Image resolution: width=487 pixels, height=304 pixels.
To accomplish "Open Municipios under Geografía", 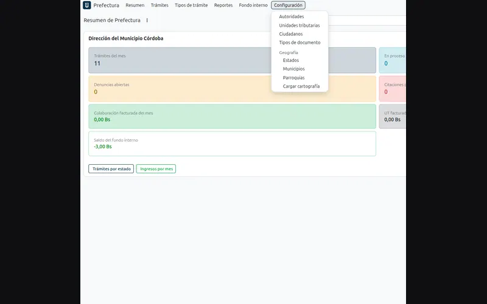I will [293, 69].
